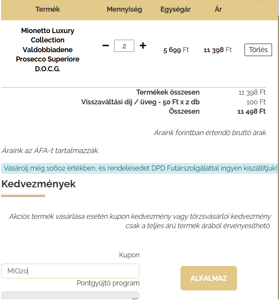Click the Kedvezmények section heading

tap(38, 184)
